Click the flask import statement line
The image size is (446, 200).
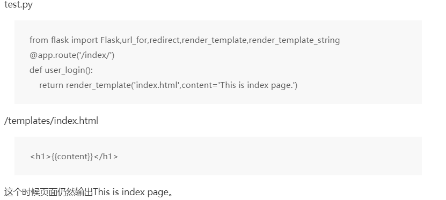[185, 40]
